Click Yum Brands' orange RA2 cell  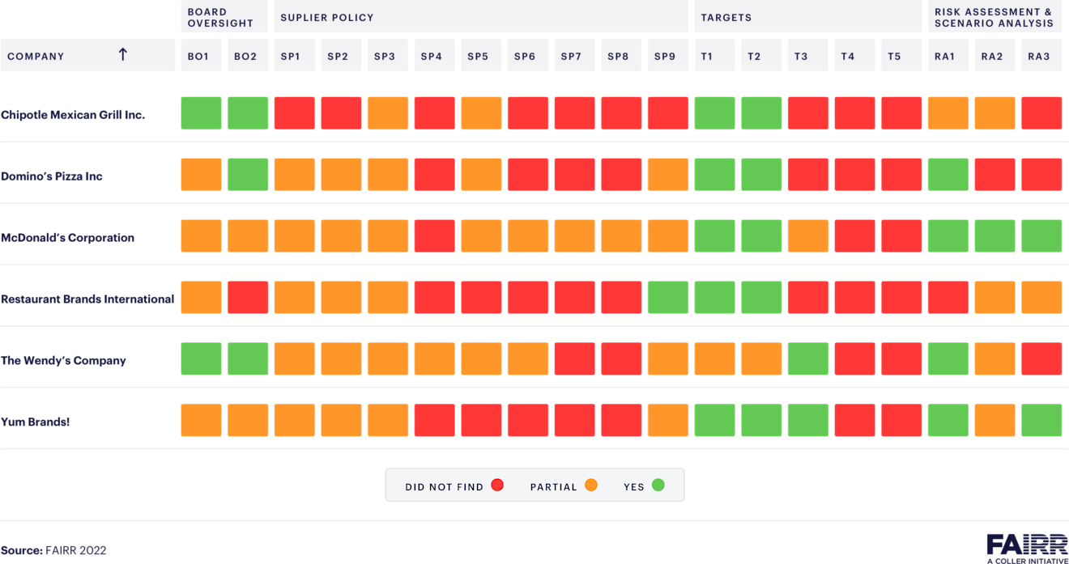tap(994, 421)
